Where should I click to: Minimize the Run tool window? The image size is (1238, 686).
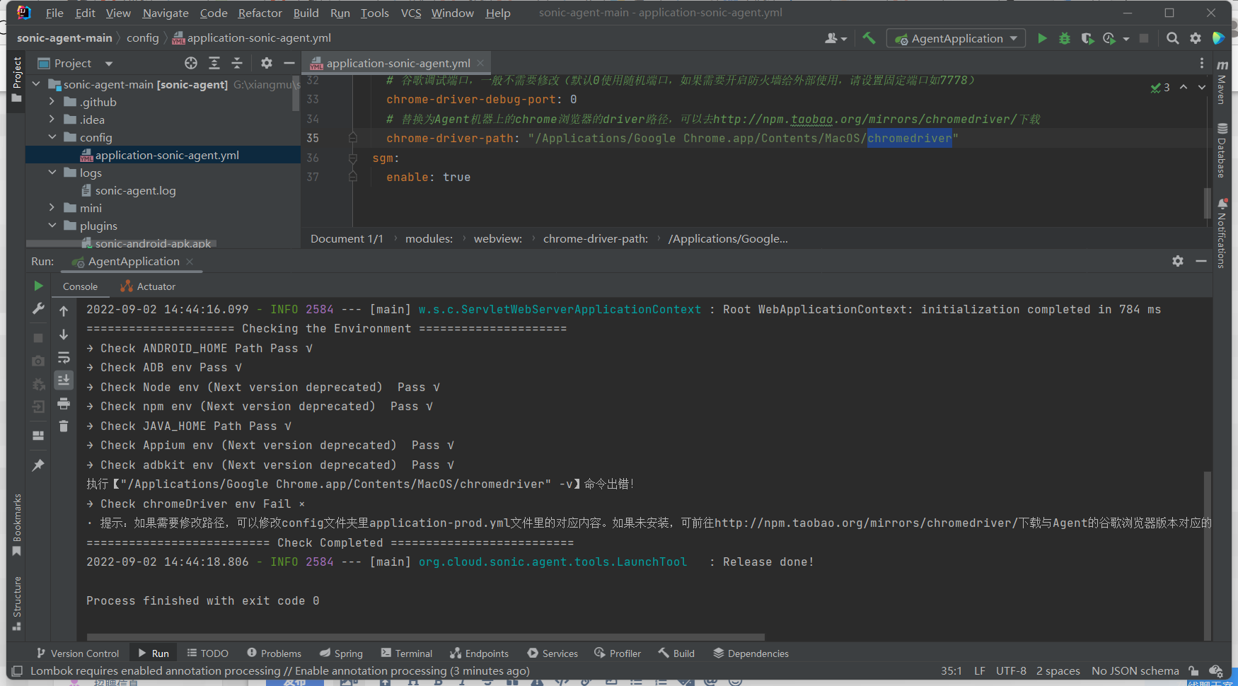pyautogui.click(x=1201, y=261)
